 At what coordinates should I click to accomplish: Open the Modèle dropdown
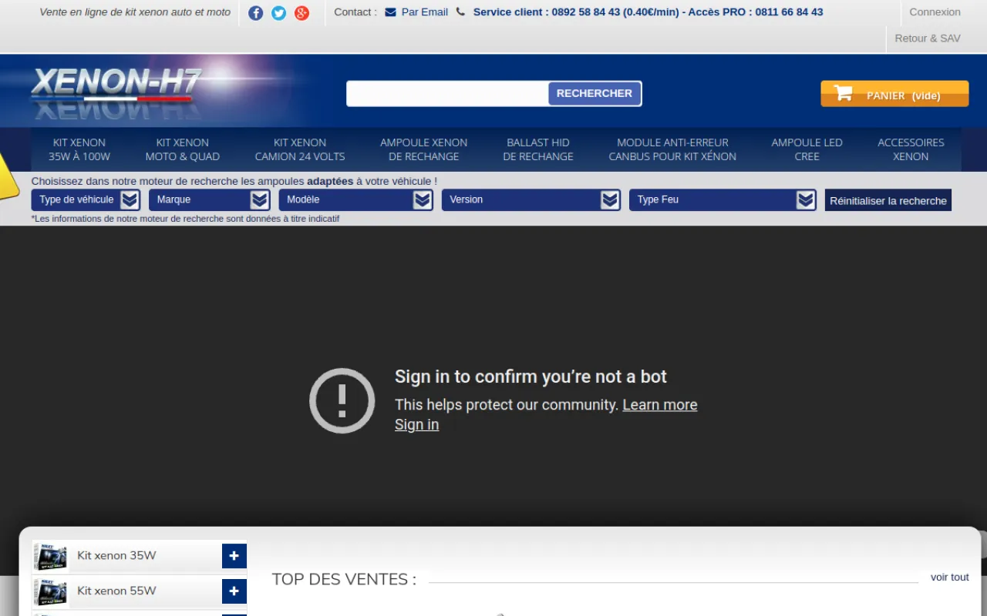(x=355, y=200)
